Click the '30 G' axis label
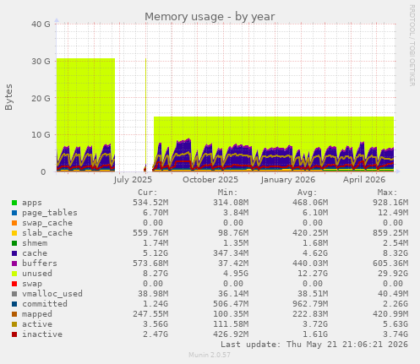The width and height of the screenshot is (420, 364). click(x=41, y=61)
